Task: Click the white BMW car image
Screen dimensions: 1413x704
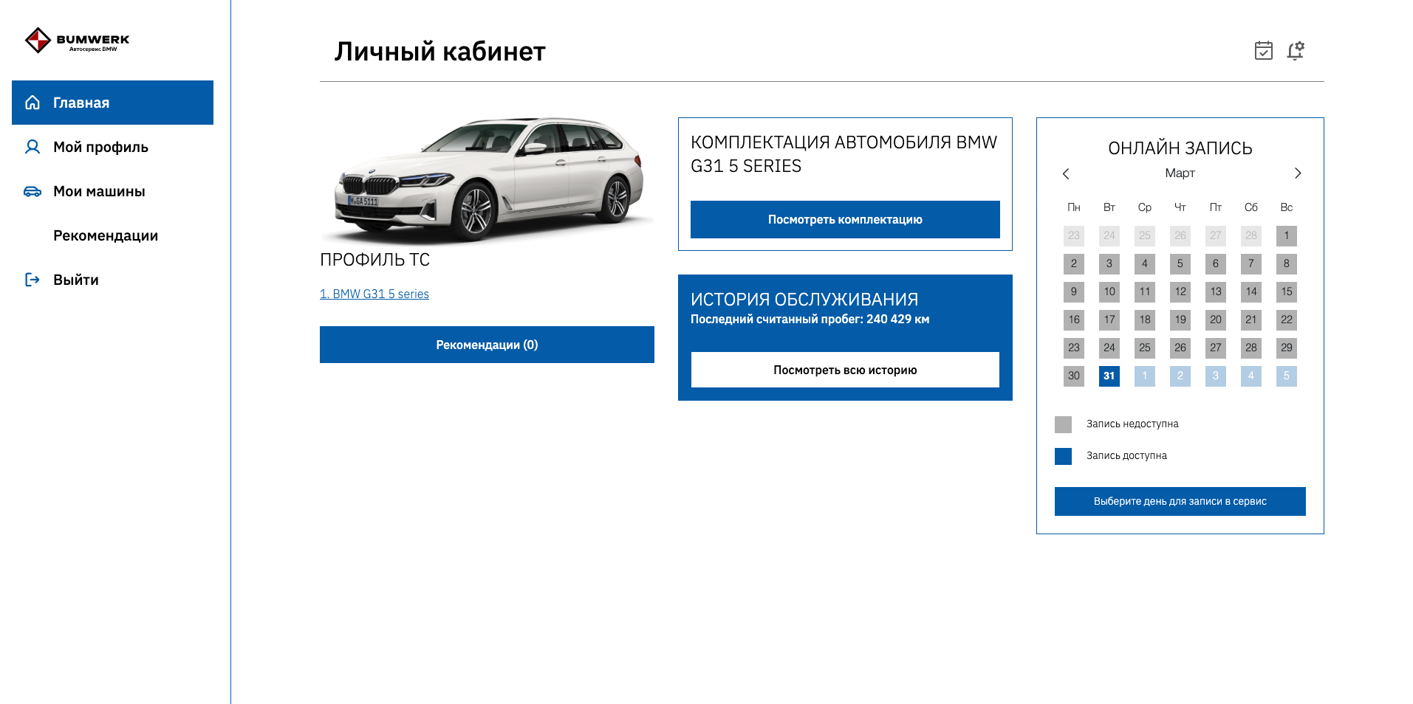Action: click(487, 179)
